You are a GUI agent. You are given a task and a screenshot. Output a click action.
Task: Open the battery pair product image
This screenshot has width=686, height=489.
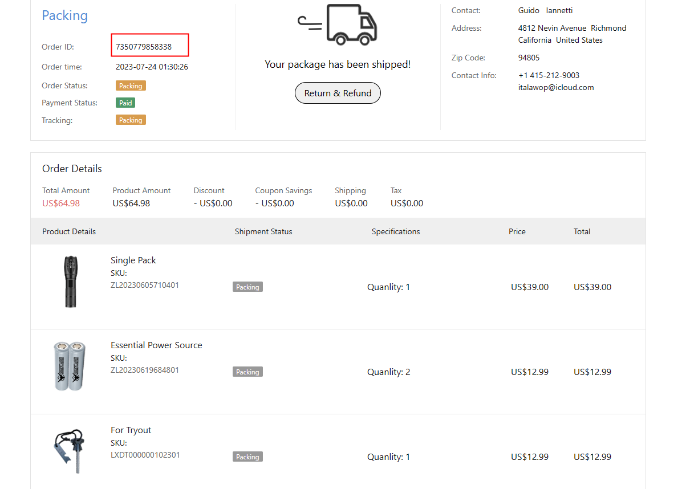(x=70, y=366)
